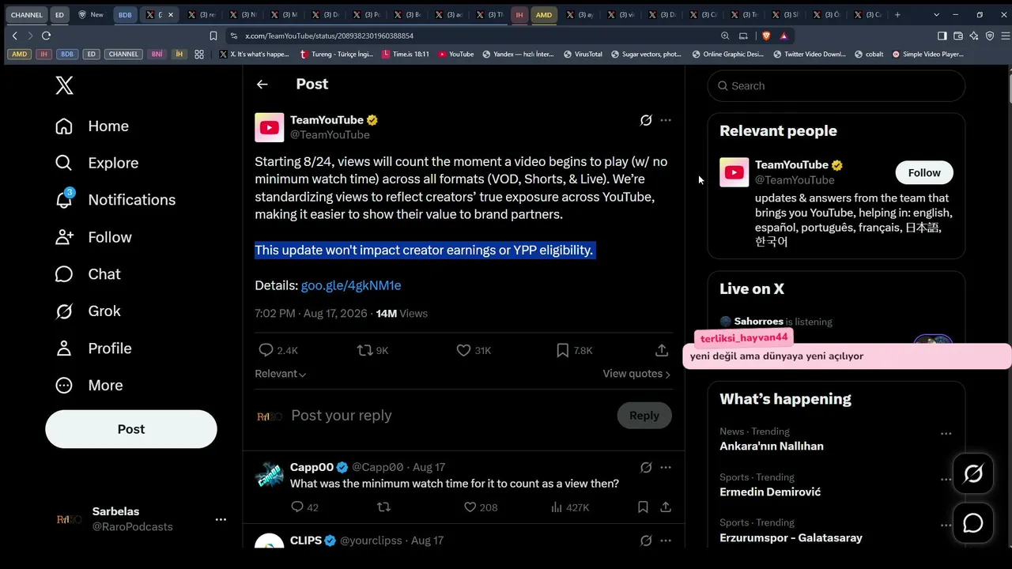Toggle the browser sidebar panel

pyautogui.click(x=942, y=36)
